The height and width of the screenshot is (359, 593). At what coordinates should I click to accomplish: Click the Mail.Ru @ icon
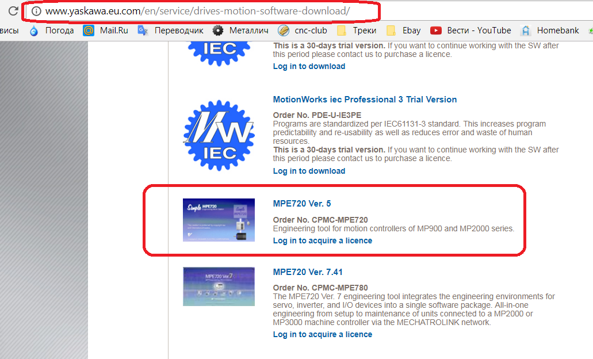pyautogui.click(x=89, y=30)
